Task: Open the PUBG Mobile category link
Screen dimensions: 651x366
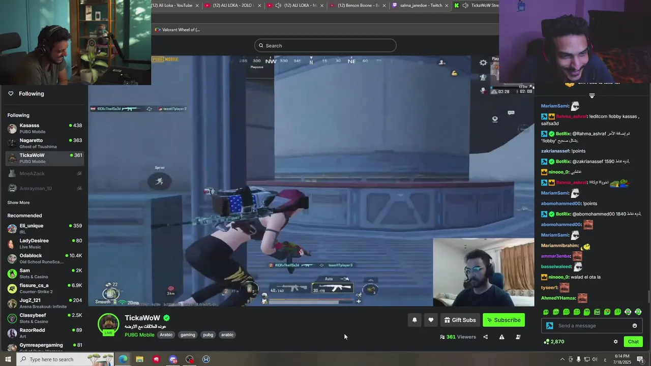Action: click(x=139, y=335)
